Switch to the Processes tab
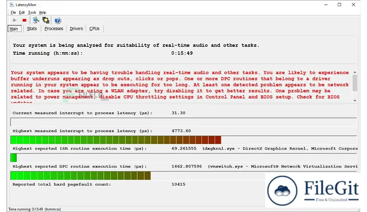 tap(54, 28)
